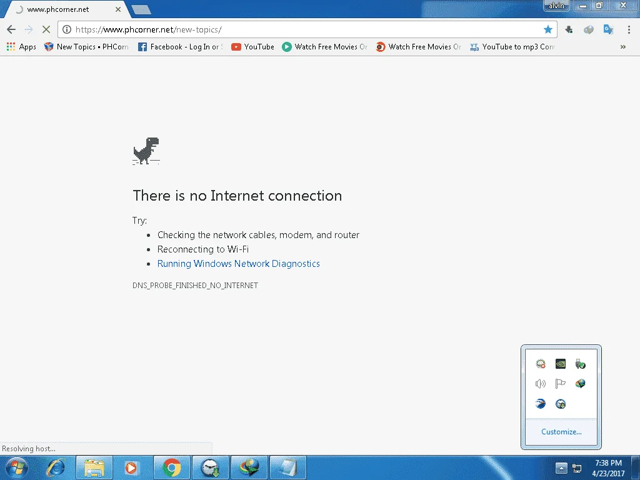Viewport: 640px width, 480px height.
Task: Click the 'There is no Internet connection' heading
Action: point(237,196)
